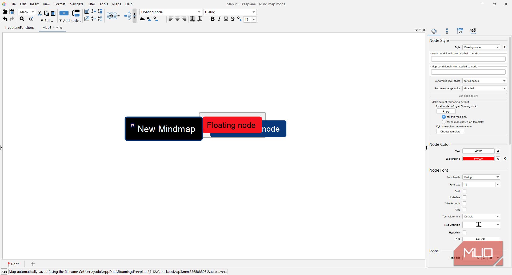Click the Apply button
512x275 pixels.
click(446, 111)
